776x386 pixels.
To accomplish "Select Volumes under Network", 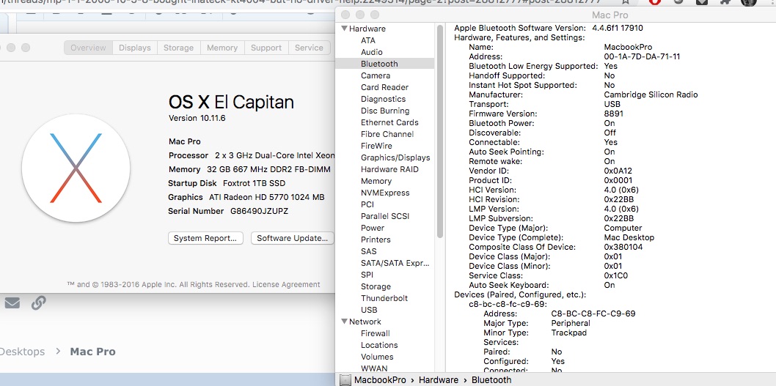I will [377, 357].
